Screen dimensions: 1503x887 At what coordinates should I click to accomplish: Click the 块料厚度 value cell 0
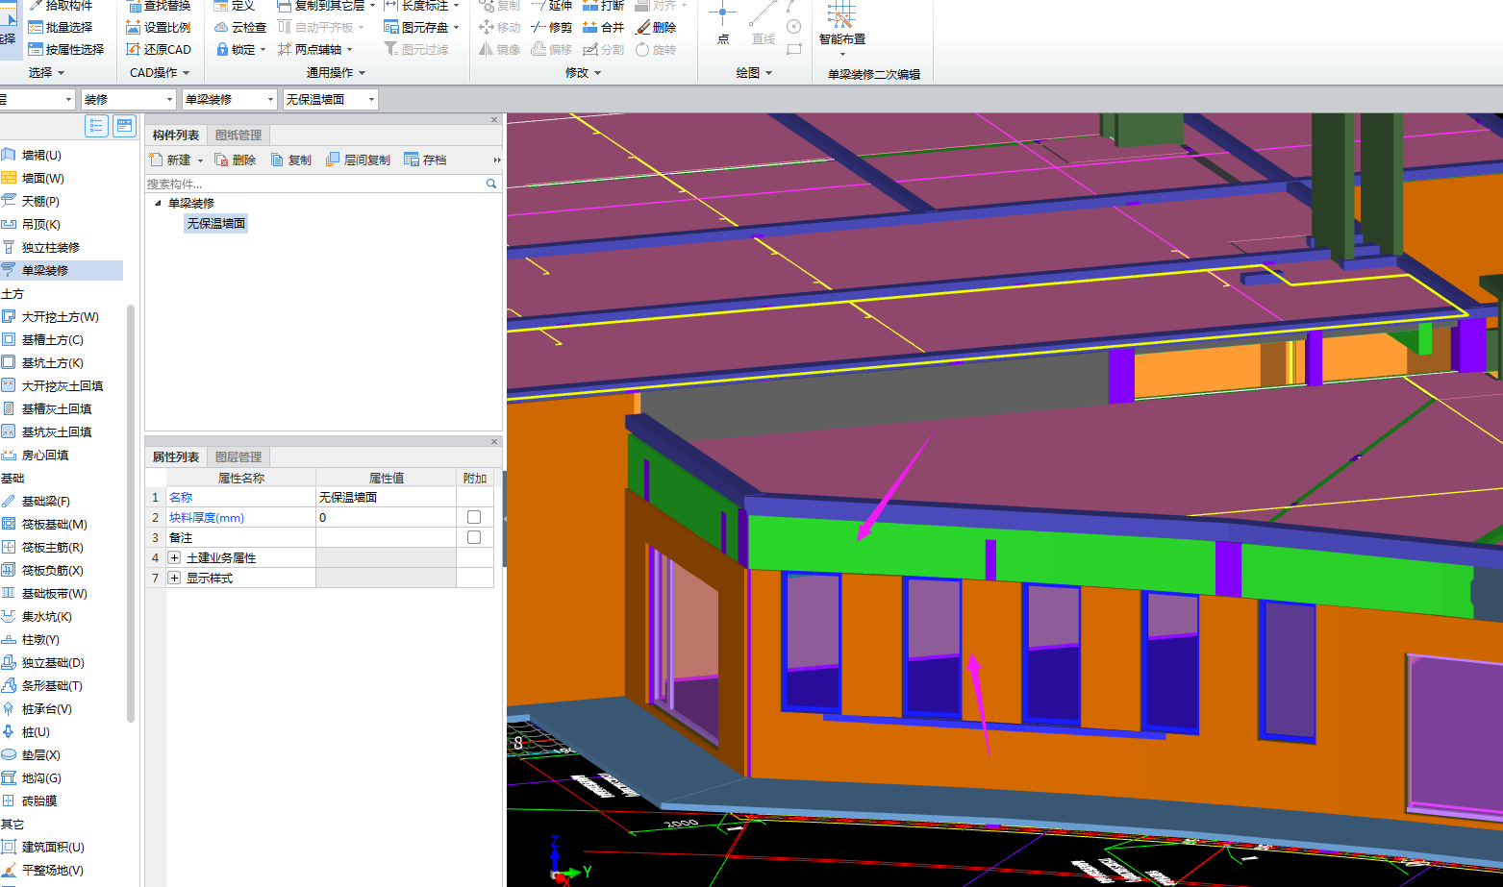[386, 517]
